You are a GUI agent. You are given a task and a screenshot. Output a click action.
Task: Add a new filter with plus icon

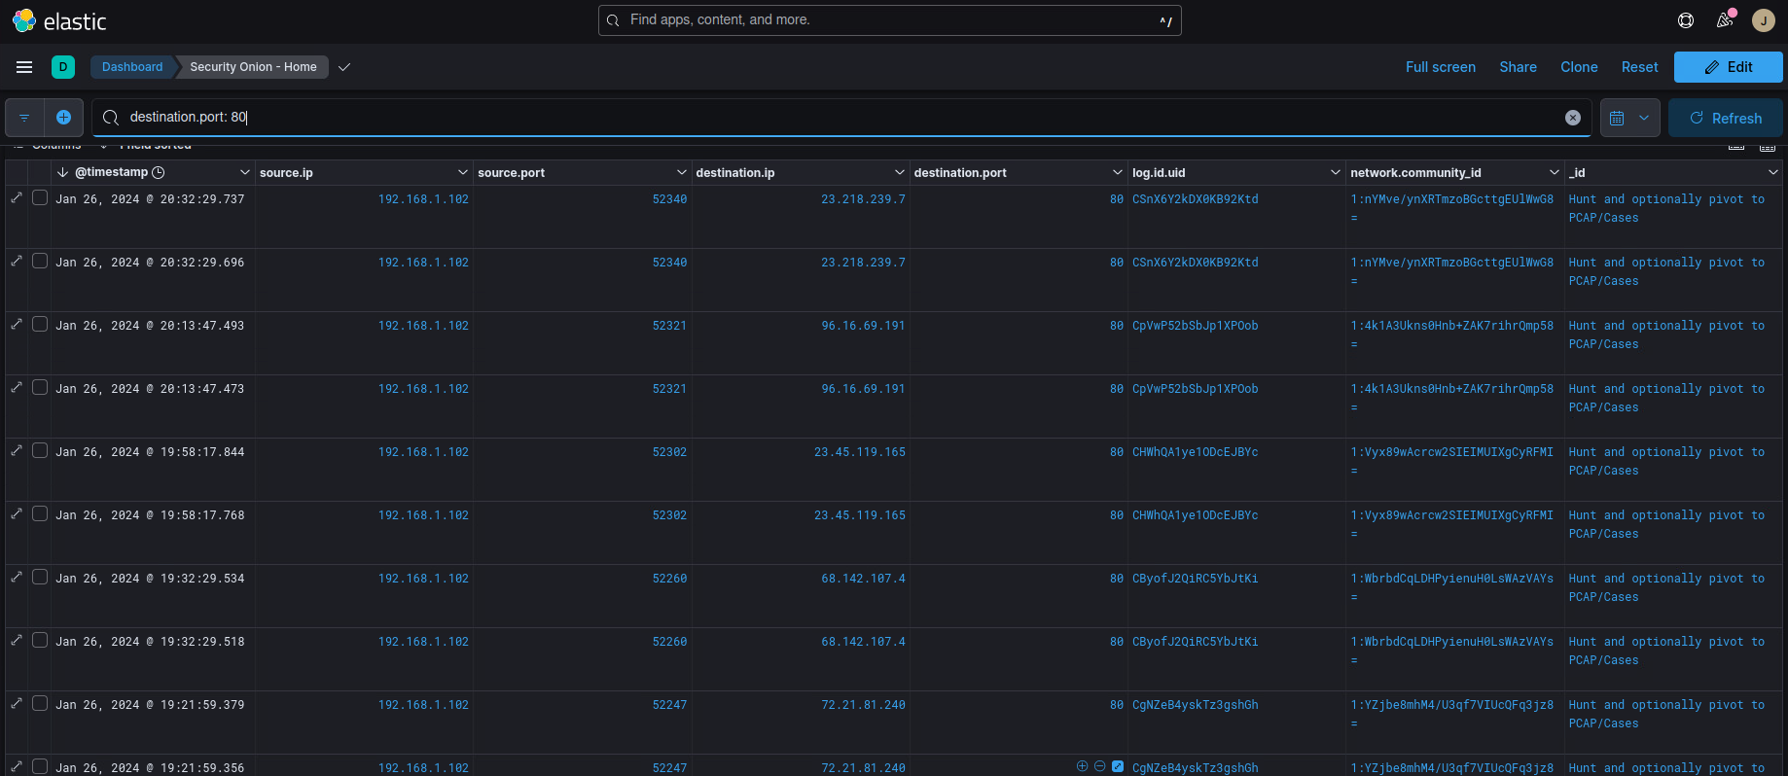(x=63, y=118)
